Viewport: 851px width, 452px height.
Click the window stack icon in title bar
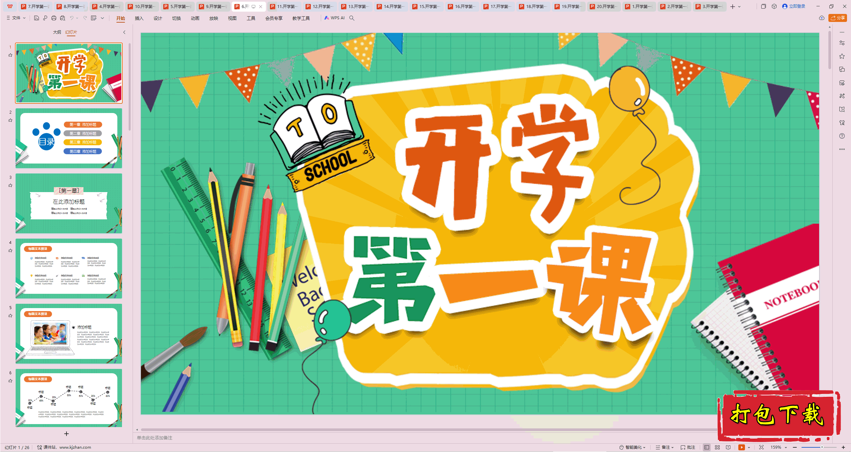point(763,6)
